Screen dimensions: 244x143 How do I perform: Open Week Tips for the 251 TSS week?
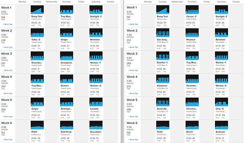click(x=8, y=70)
